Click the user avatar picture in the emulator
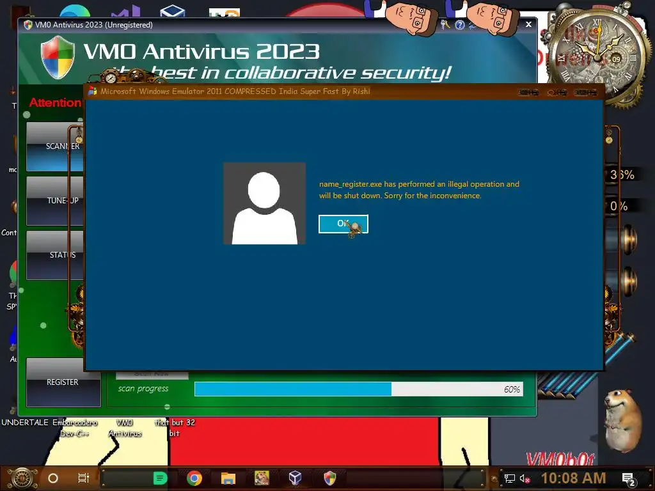655x491 pixels. 264,203
